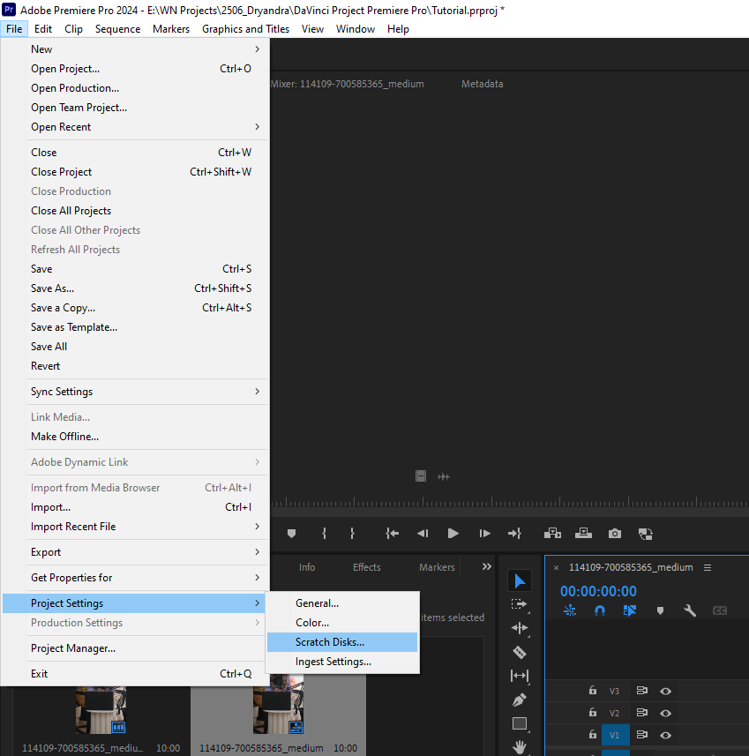749x756 pixels.
Task: Select the Track Select Forward tool
Action: click(520, 604)
